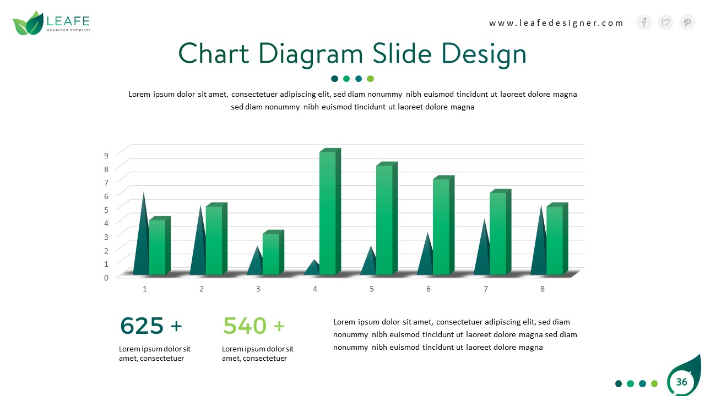Click the LEAFE brand name text
The height and width of the screenshot is (396, 705).
[x=68, y=21]
